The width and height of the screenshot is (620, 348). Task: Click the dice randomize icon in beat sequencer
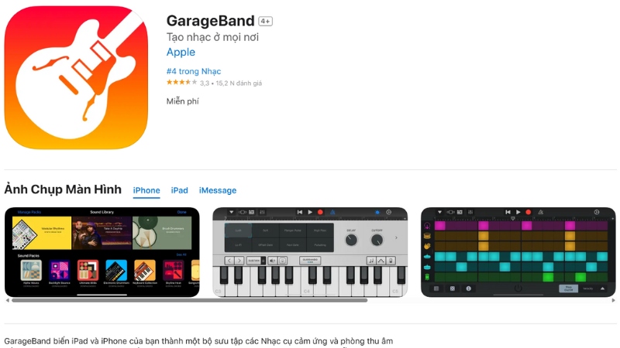tap(453, 288)
